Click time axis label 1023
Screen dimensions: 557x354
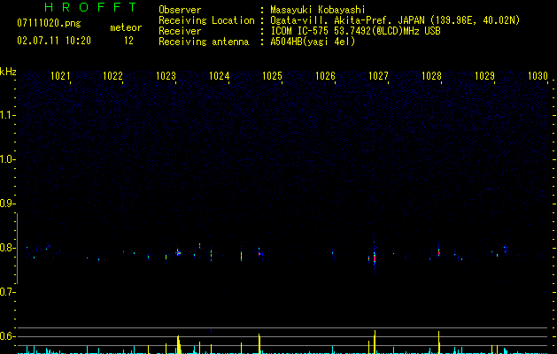166,76
